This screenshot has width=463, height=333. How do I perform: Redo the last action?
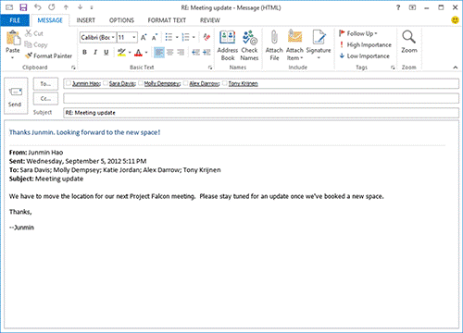[52, 7]
